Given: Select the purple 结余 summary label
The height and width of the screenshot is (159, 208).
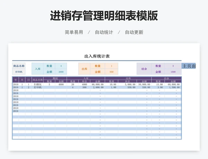Looking at the screenshot, I should (144, 69).
